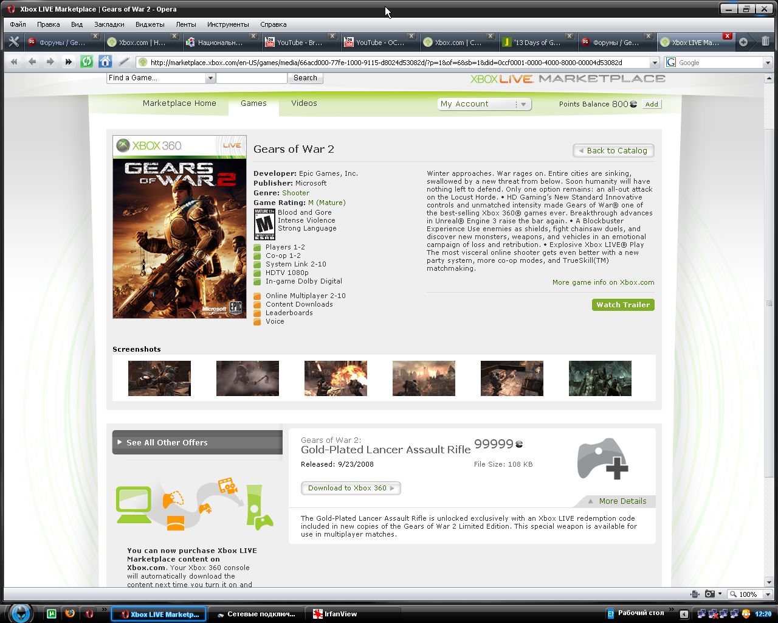Close the Xbox LIVE Marketplace tab
The image size is (778, 623).
pyautogui.click(x=727, y=36)
